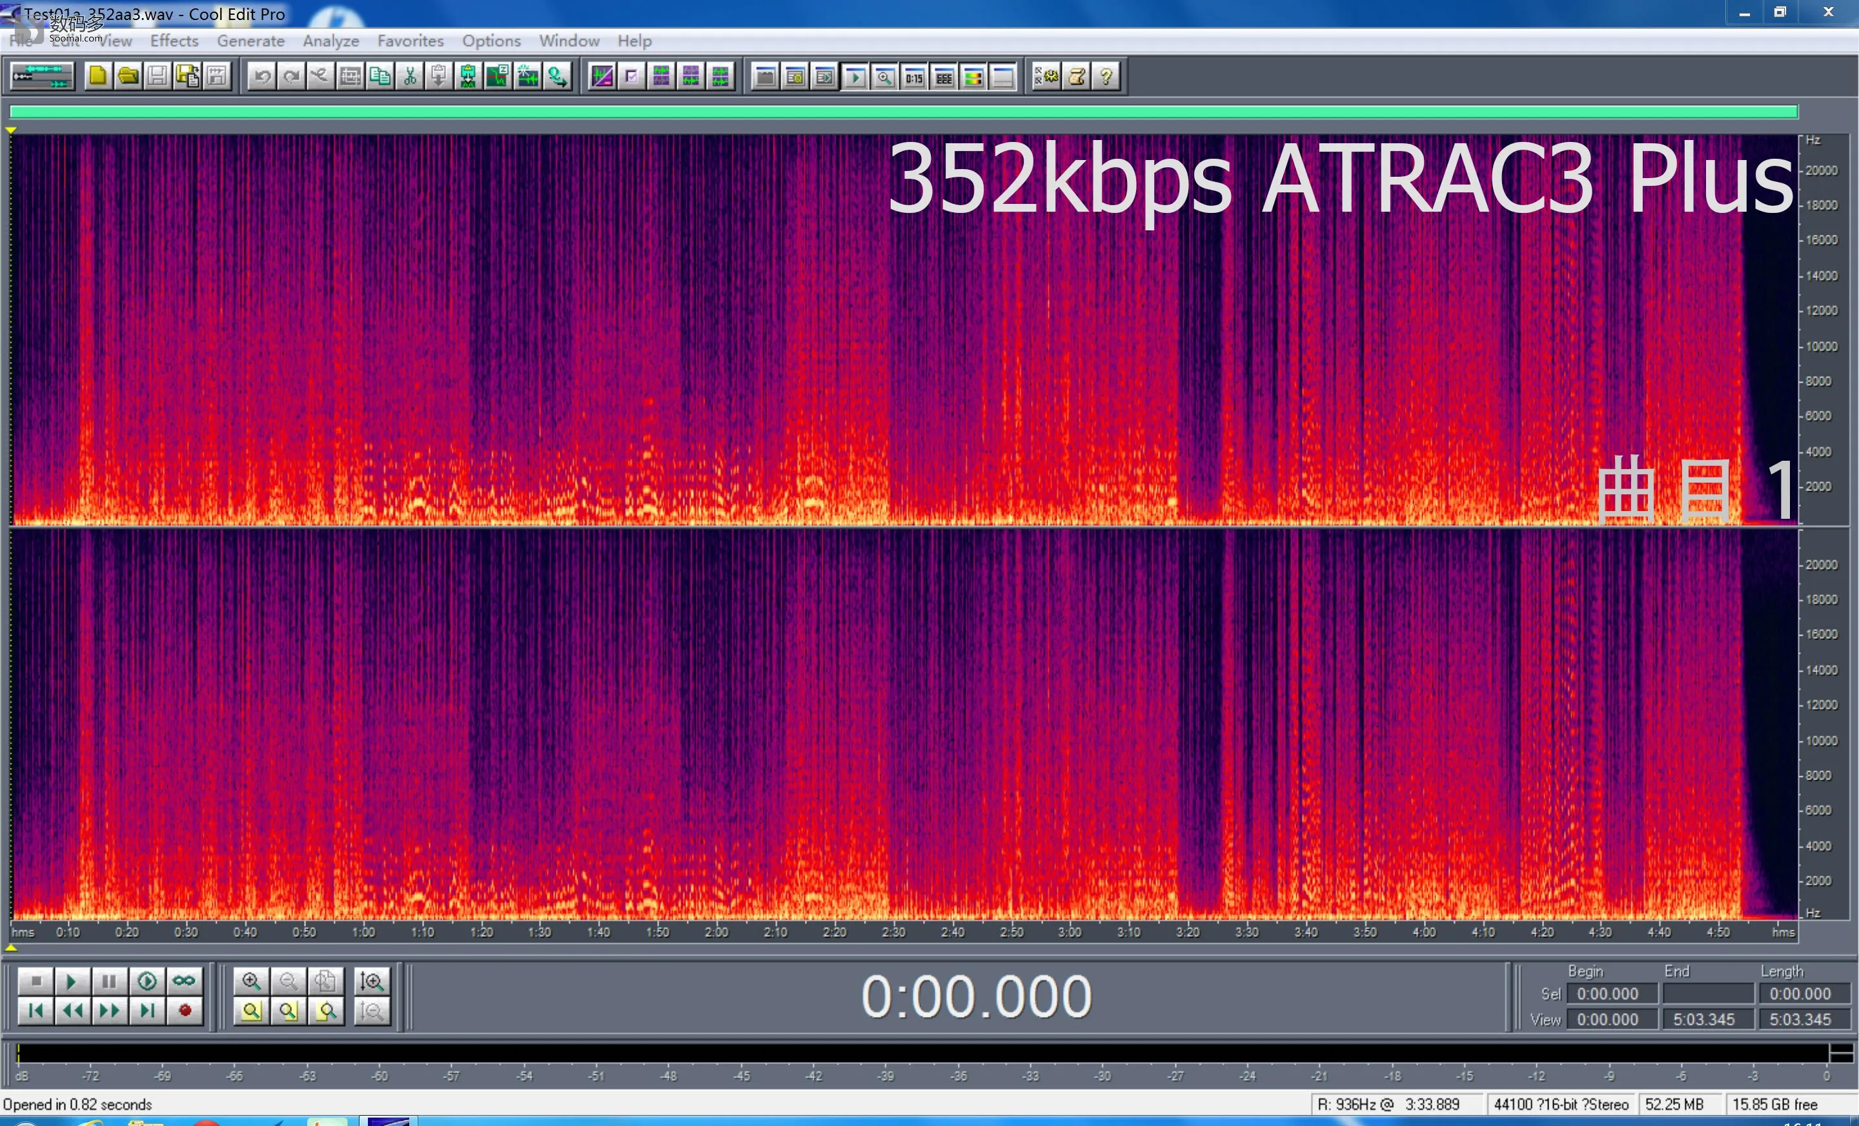
Task: Zoom to the left edge of the selection
Action: pos(288,1010)
